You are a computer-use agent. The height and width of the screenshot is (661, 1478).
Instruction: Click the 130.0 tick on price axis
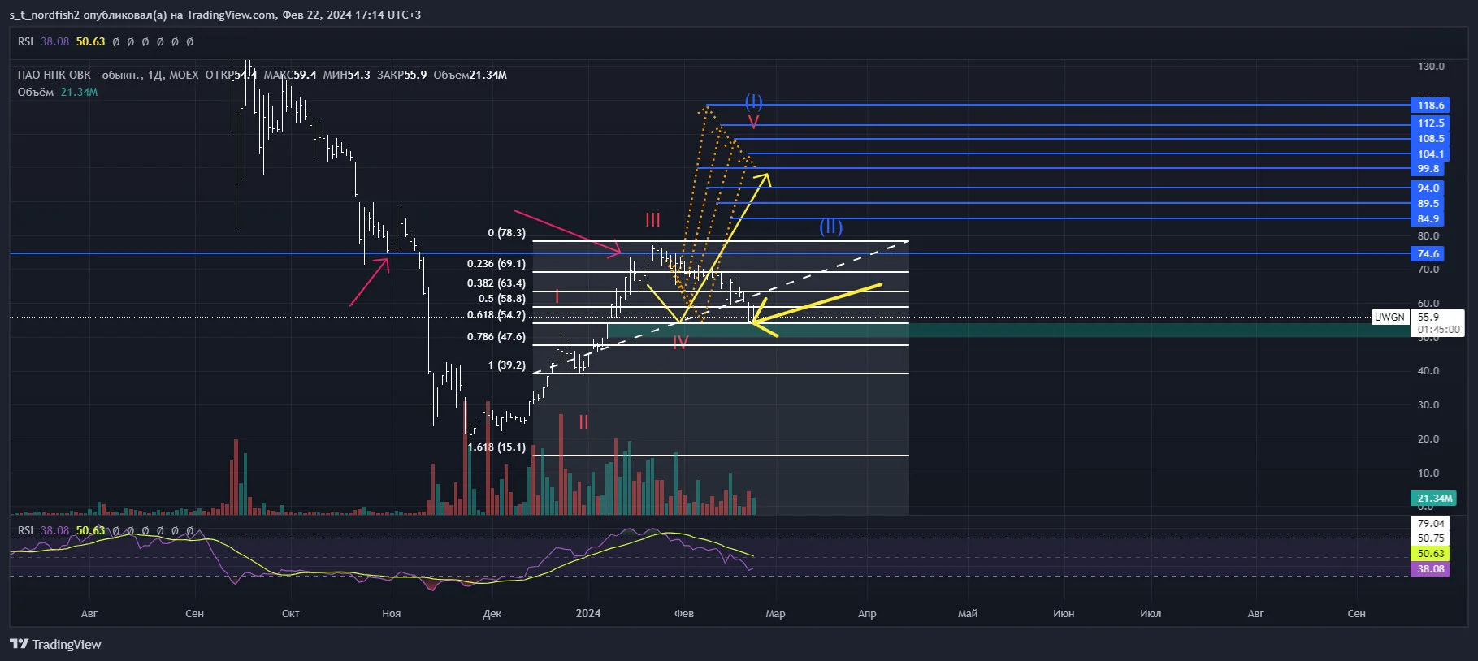click(1431, 67)
